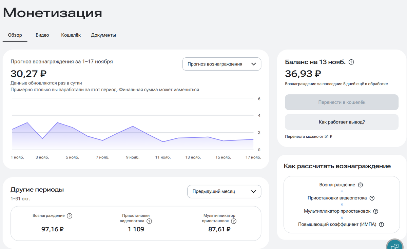Expand the Предыдущий месяц period dropdown
Image resolution: width=407 pixels, height=249 pixels.
pos(224,191)
